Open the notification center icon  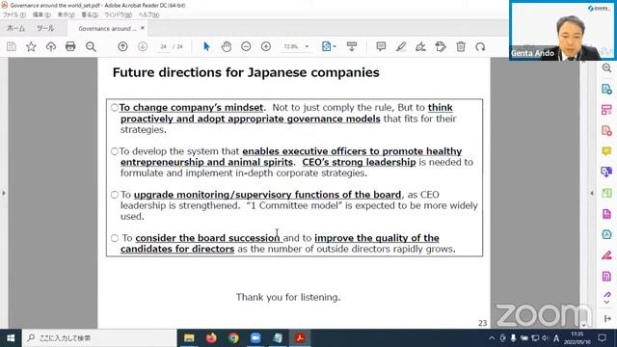(602, 338)
